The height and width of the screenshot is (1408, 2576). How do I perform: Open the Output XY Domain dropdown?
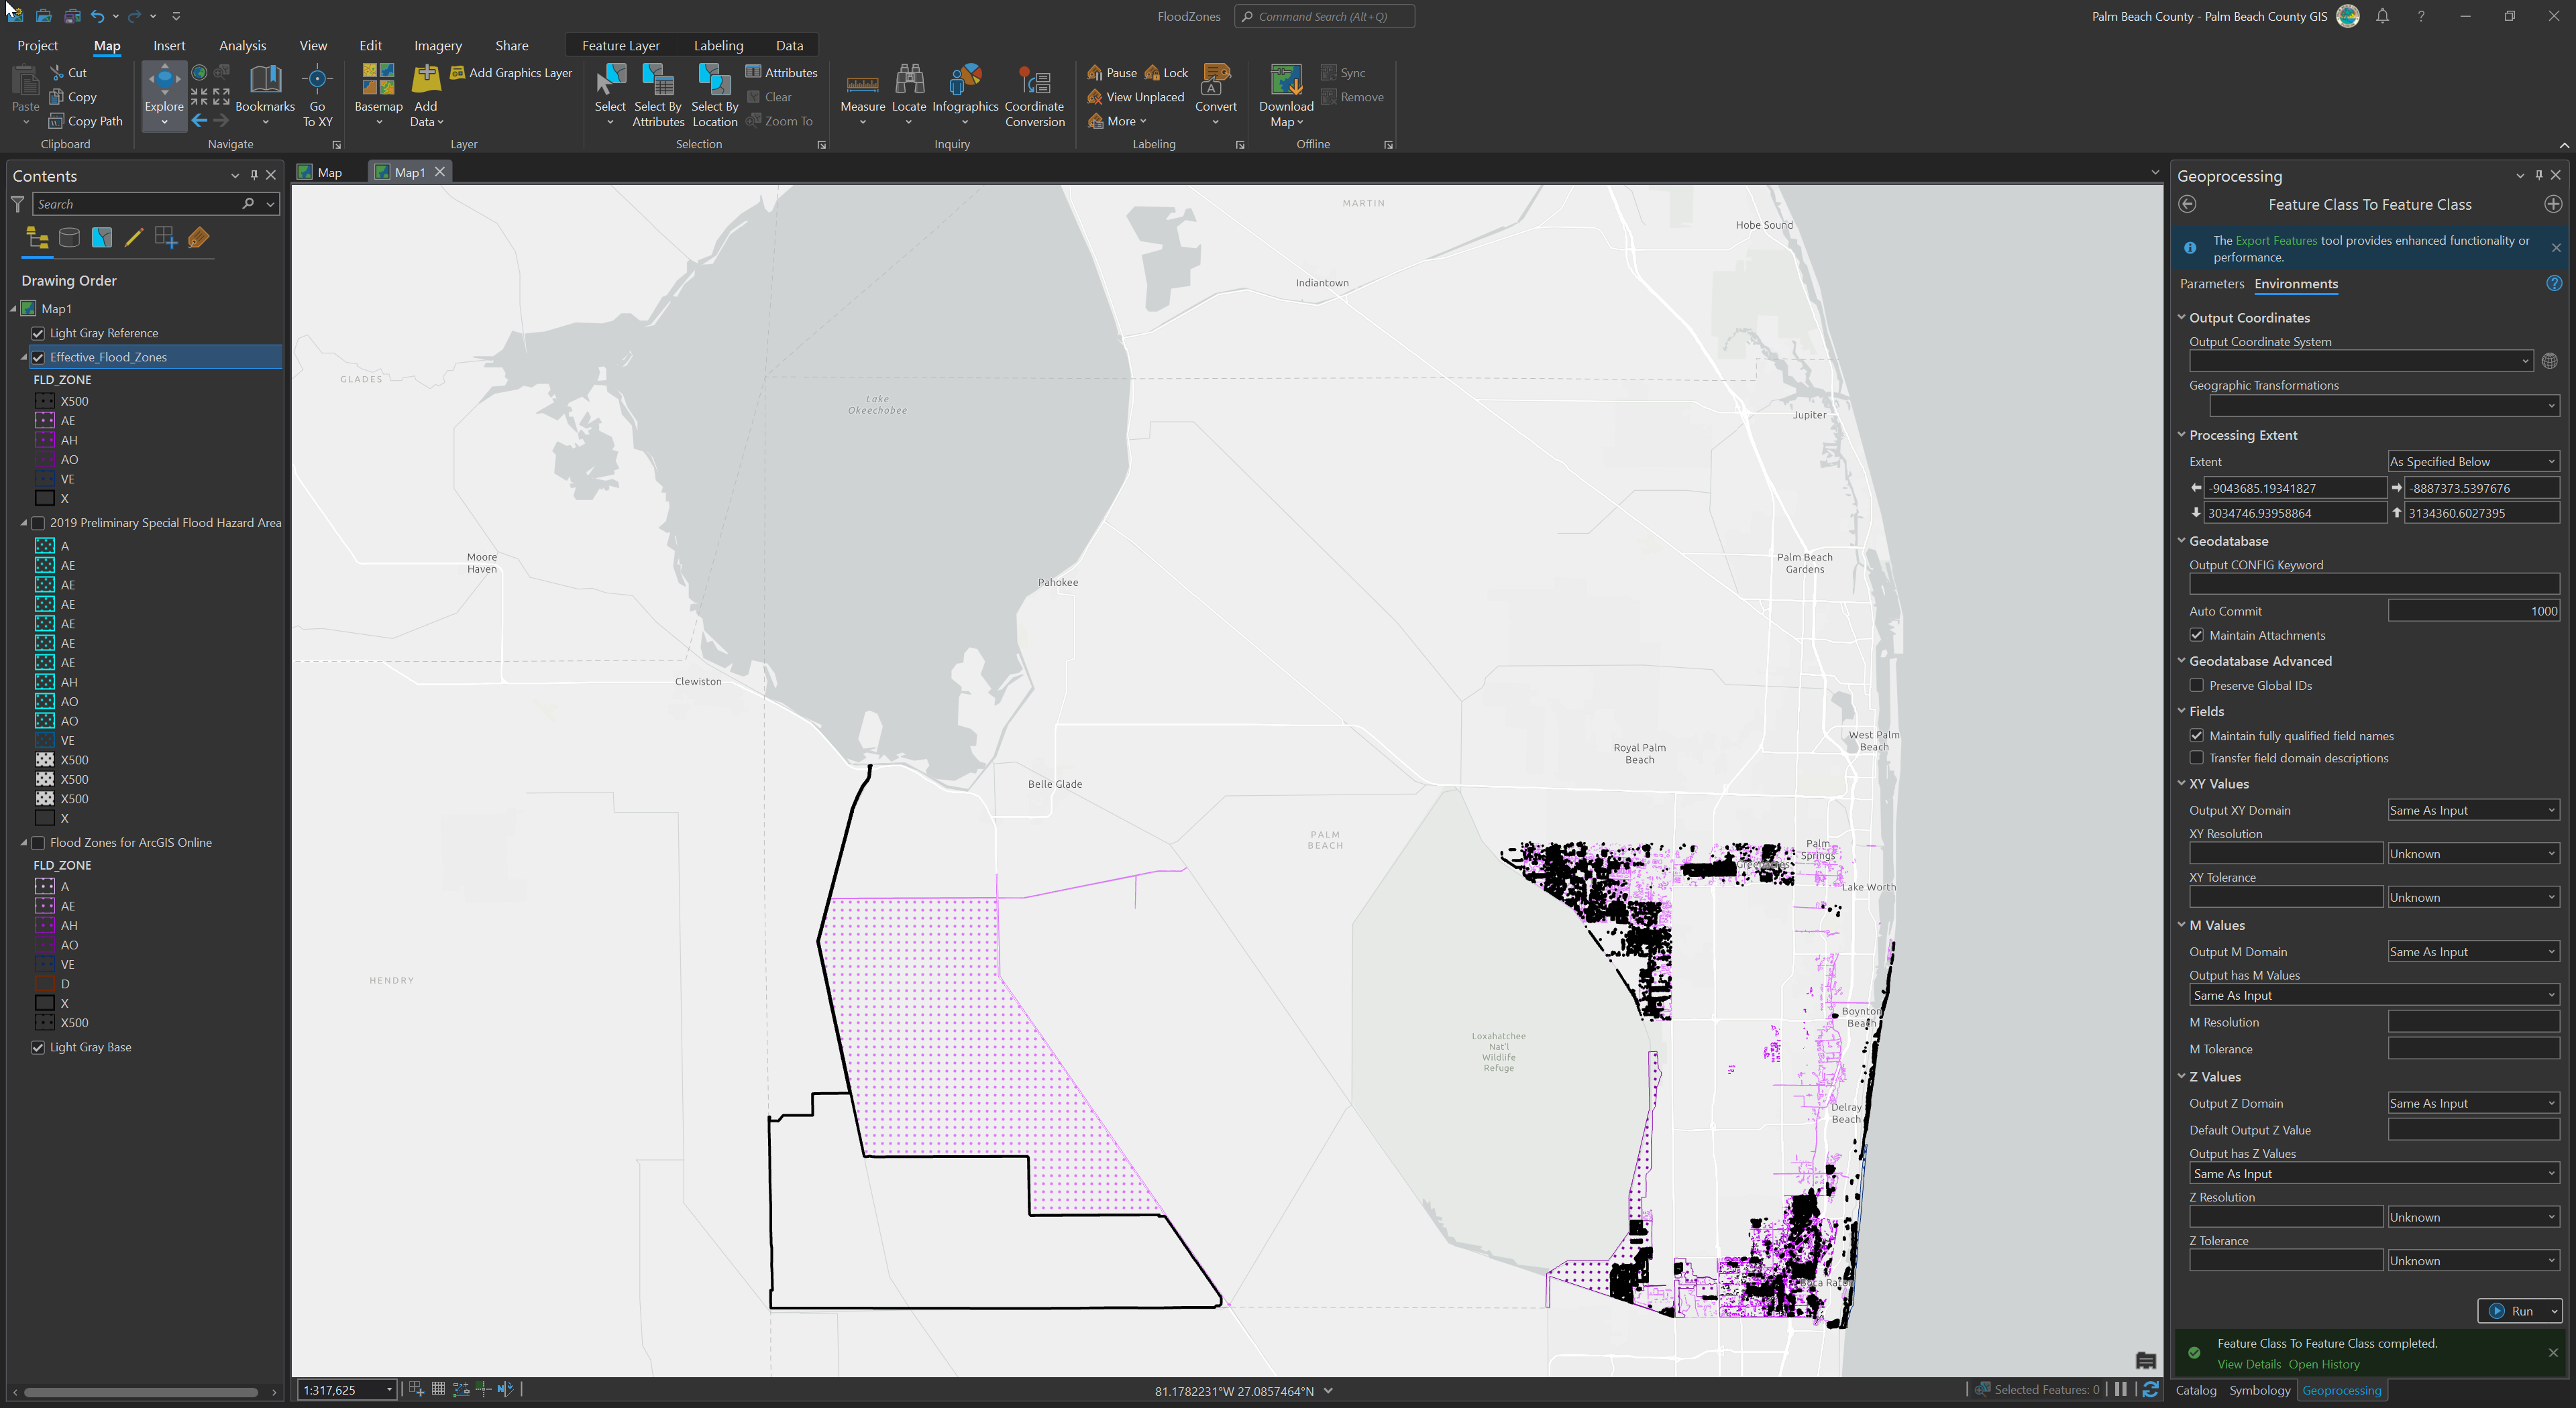[x=2472, y=811]
